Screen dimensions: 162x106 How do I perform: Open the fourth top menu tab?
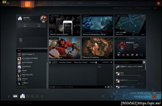click(103, 3)
